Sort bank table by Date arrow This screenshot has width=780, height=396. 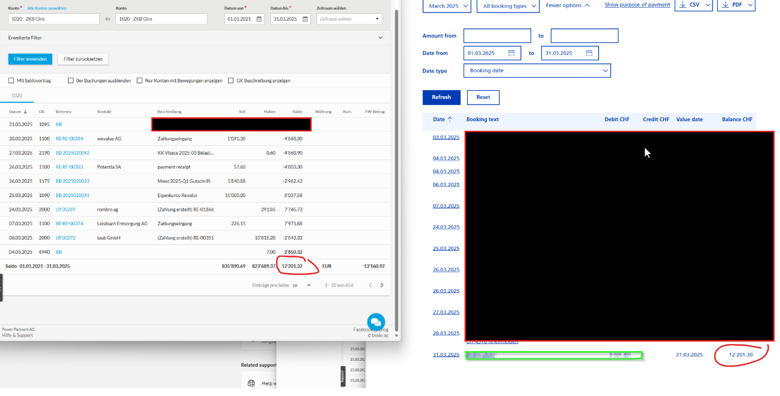(450, 119)
